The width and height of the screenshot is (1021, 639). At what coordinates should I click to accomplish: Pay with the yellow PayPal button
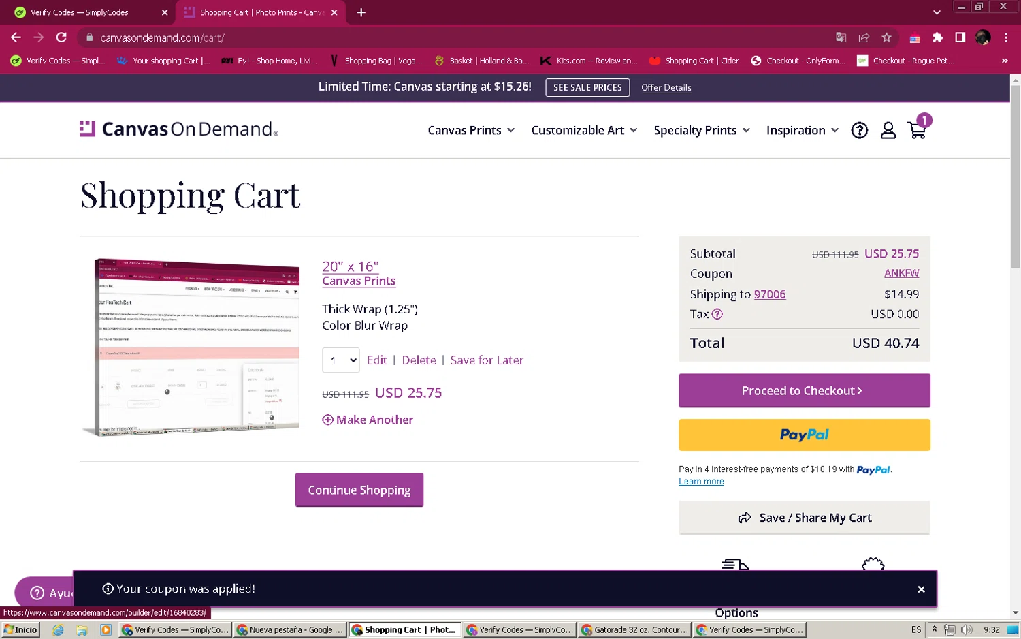click(x=804, y=435)
